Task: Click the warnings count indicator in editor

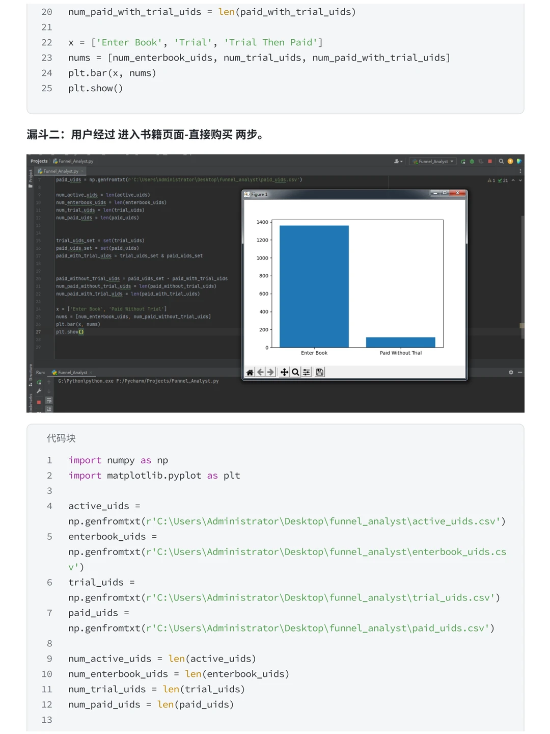Action: [x=491, y=180]
